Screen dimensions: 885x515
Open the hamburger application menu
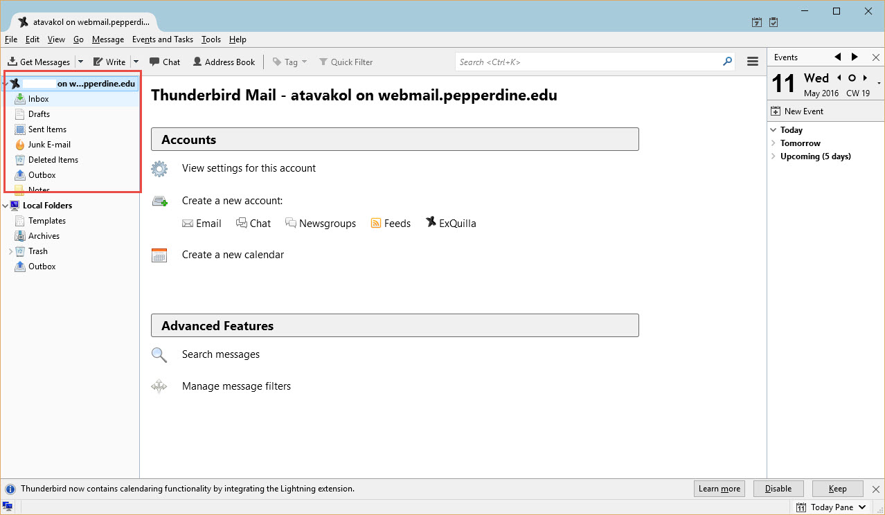753,62
